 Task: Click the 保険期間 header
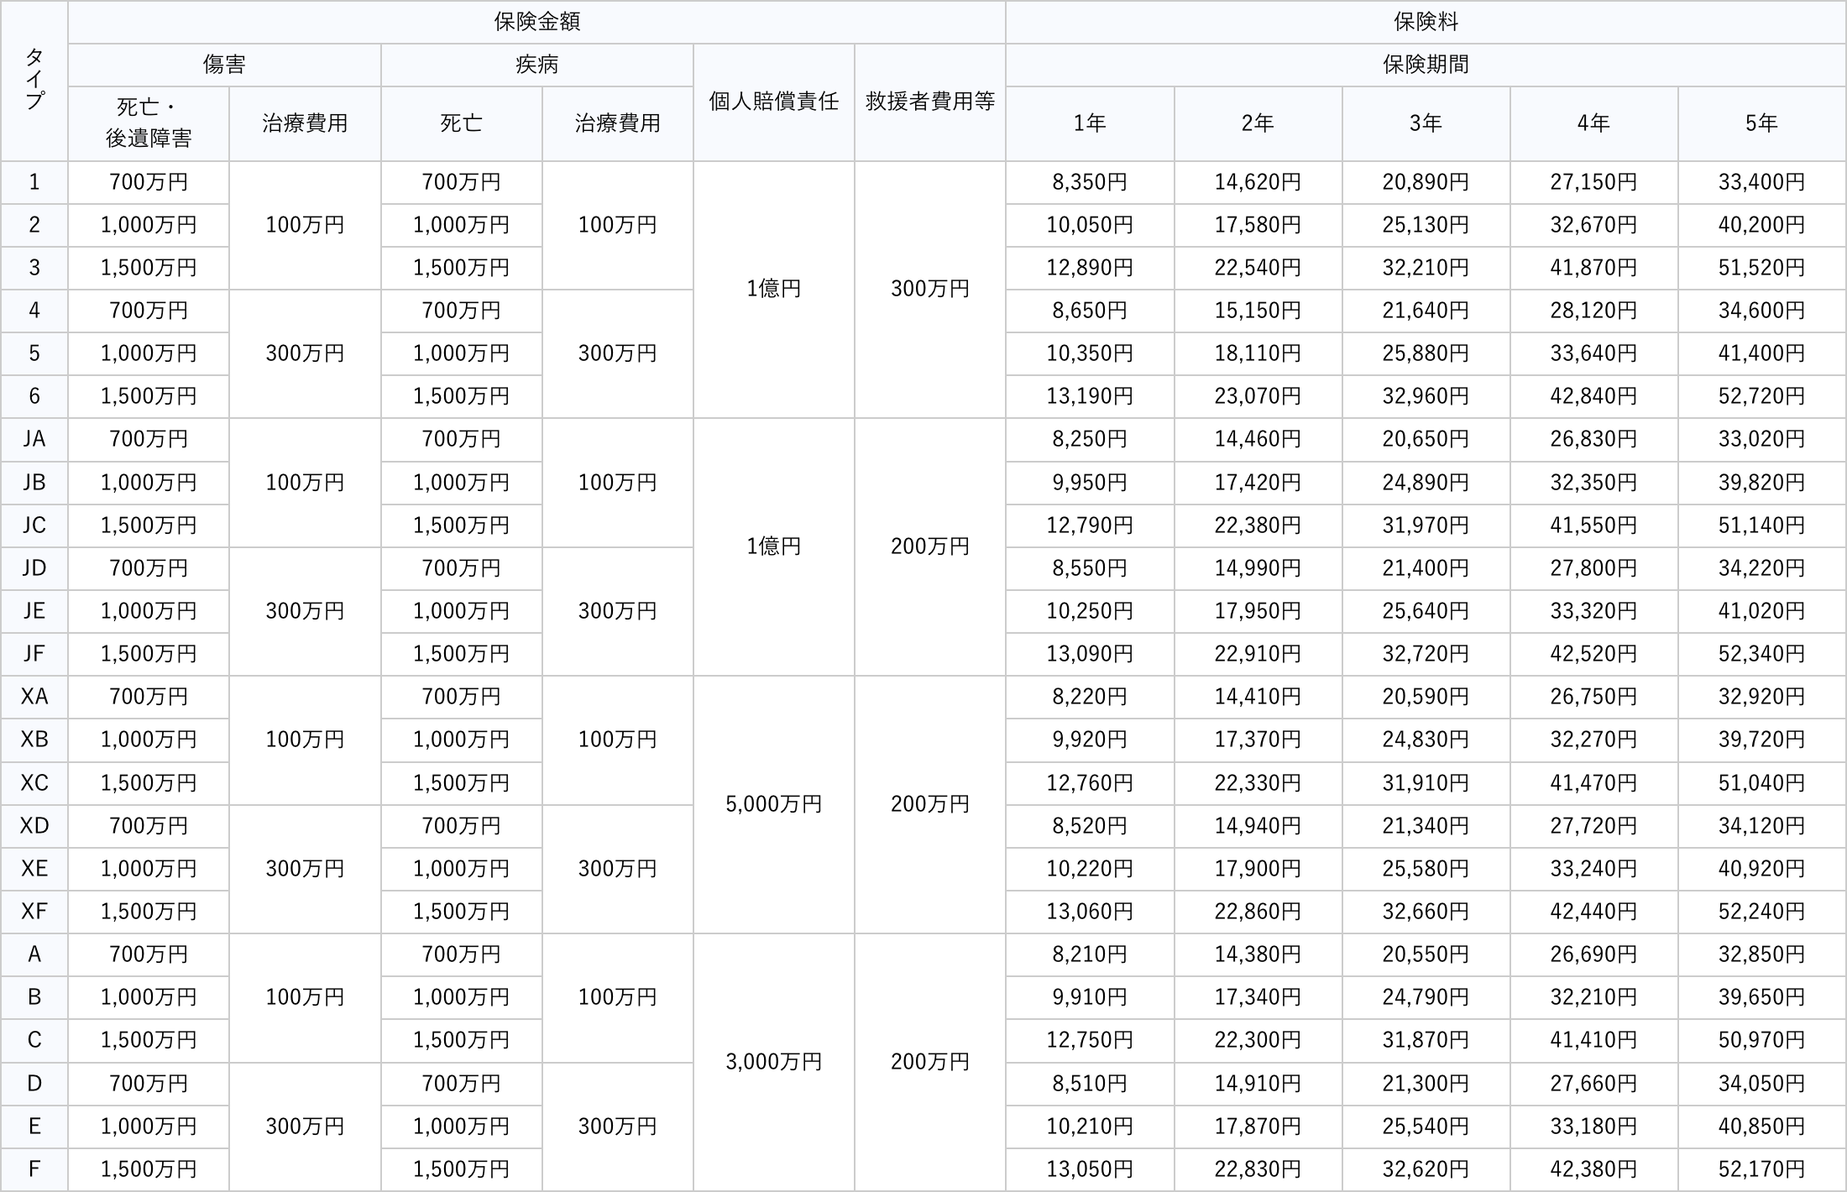point(1426,65)
